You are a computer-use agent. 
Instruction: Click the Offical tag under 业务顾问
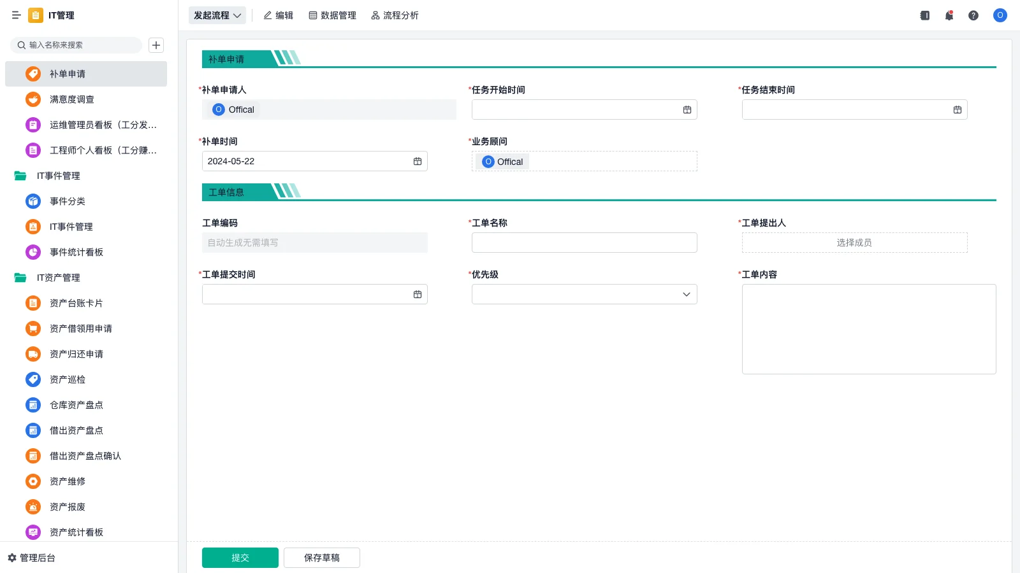(502, 162)
